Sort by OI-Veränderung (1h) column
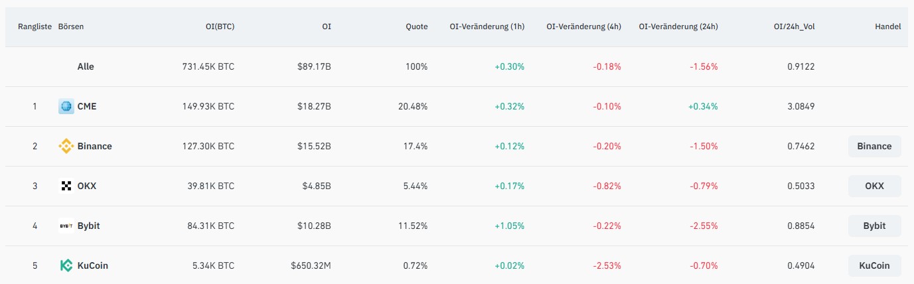Image resolution: width=914 pixels, height=284 pixels. (x=488, y=27)
